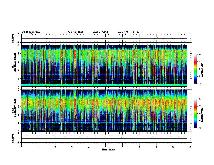
Task: Click the ch.1 color bar "log(PSD)" label
Action: (x=202, y=70)
